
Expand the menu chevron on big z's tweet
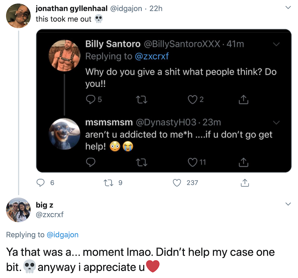tap(288, 204)
